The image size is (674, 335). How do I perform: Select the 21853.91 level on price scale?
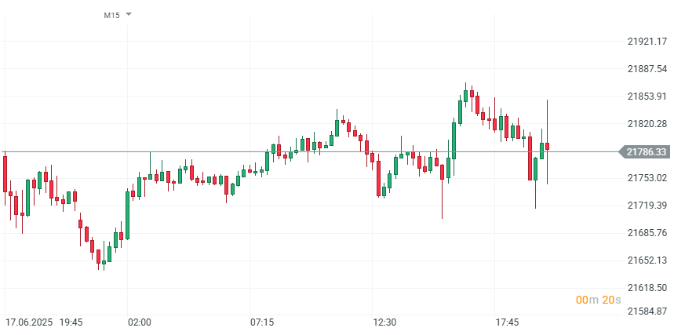647,96
